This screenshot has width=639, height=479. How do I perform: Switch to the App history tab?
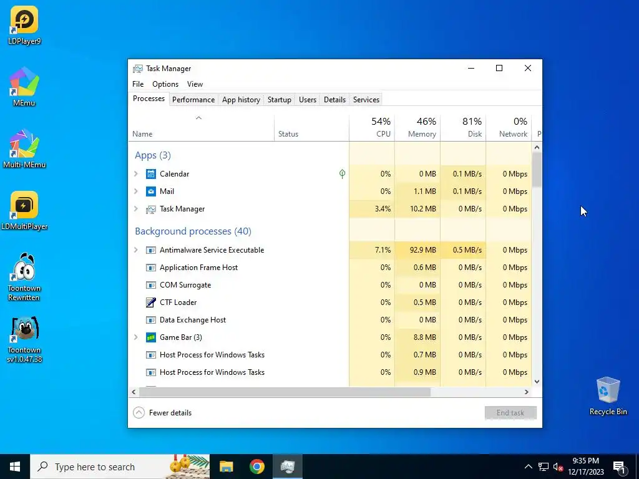(241, 100)
